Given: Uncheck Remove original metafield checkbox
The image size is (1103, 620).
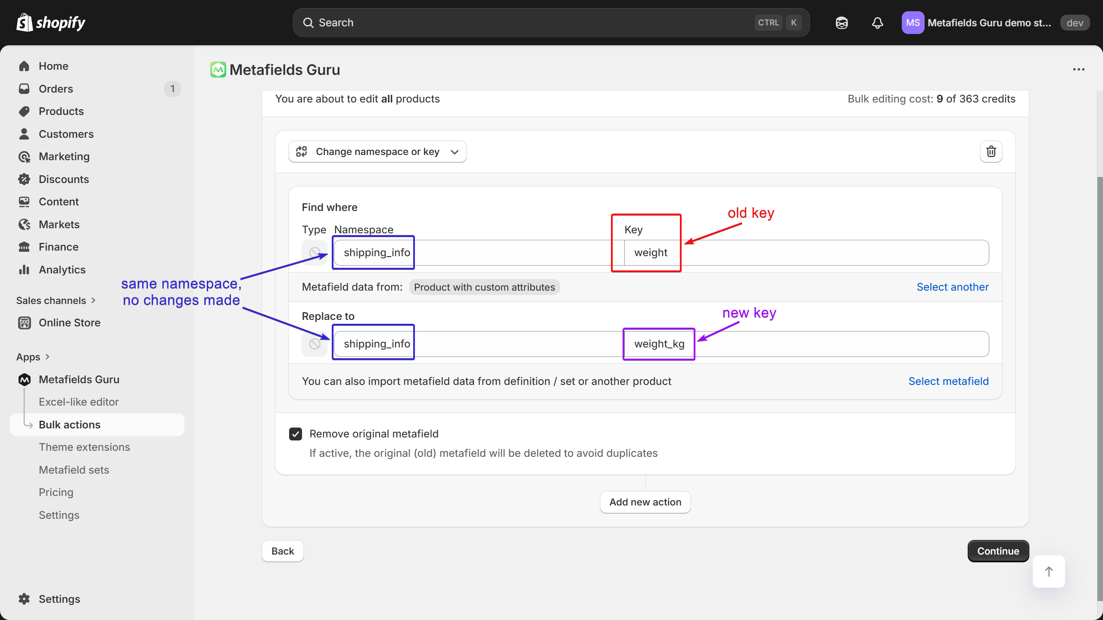Looking at the screenshot, I should (x=296, y=434).
